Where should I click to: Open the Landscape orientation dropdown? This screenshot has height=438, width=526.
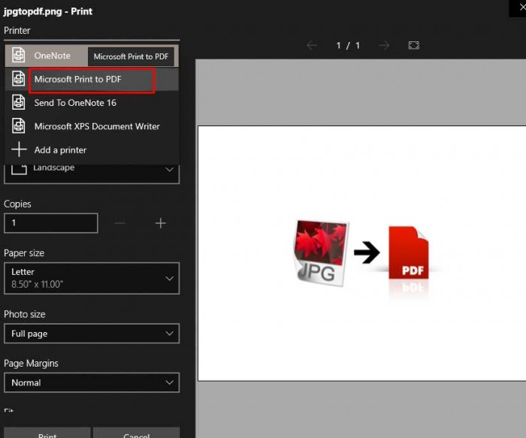[x=92, y=174]
